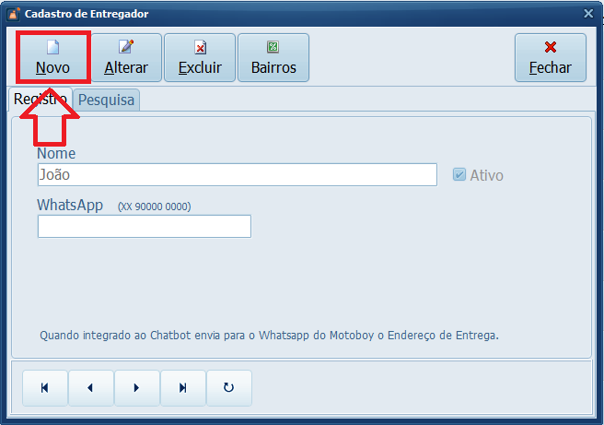This screenshot has width=604, height=425.
Task: Click the Nome field containing João
Action: [x=238, y=175]
